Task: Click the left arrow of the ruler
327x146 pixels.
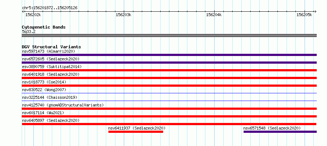Action: pyautogui.click(x=23, y=12)
